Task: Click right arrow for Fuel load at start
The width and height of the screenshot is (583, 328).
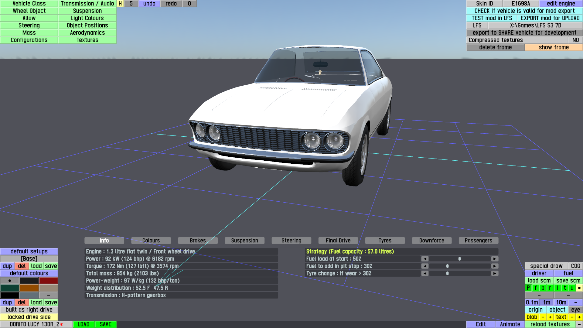Action: pos(495,259)
